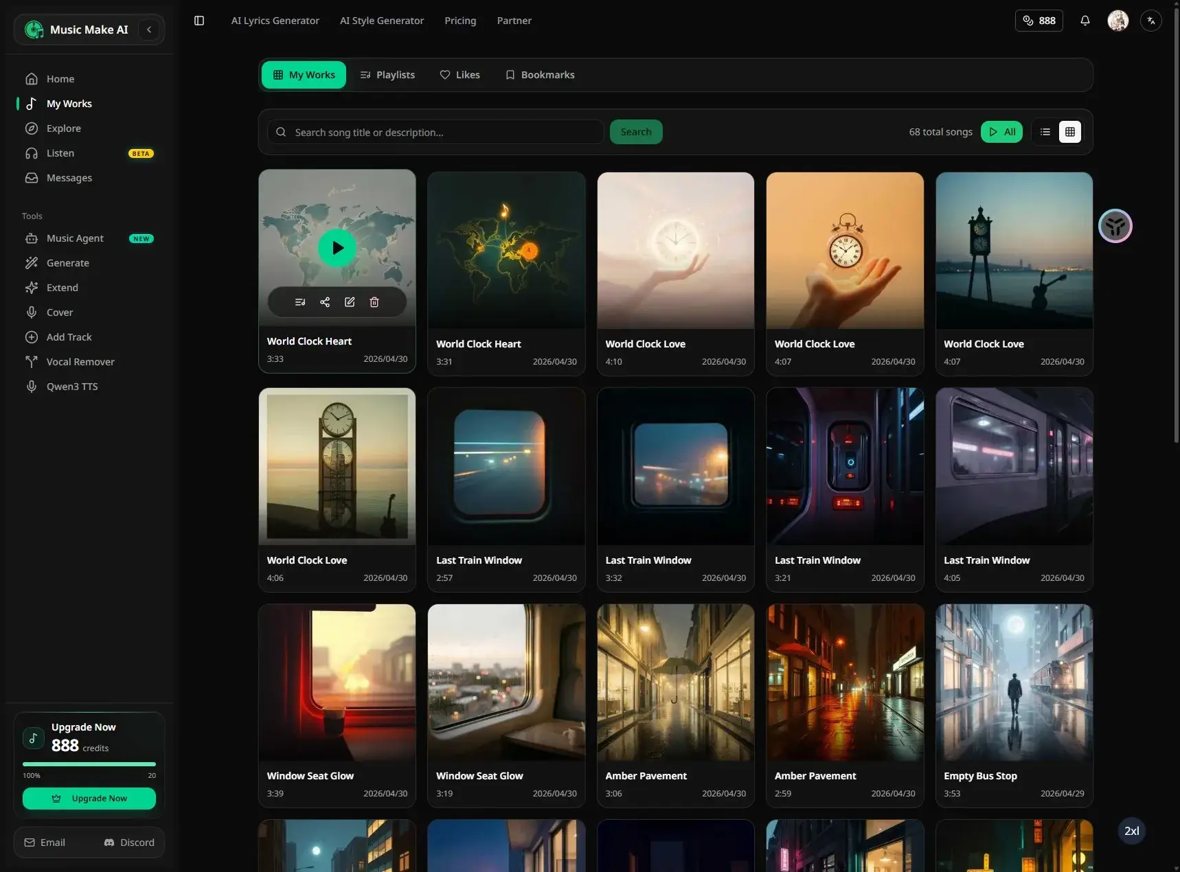Collapse sidebar using the chevron button
This screenshot has height=872, width=1180.
tap(149, 30)
